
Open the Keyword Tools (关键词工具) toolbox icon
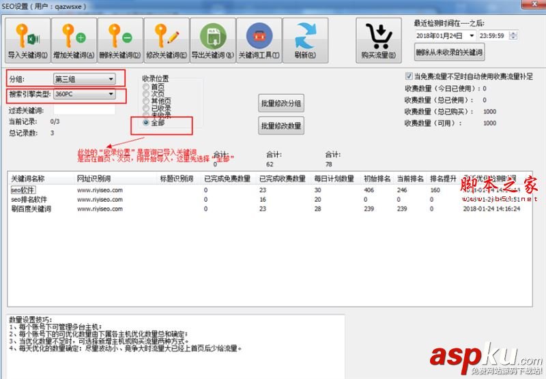pyautogui.click(x=259, y=40)
